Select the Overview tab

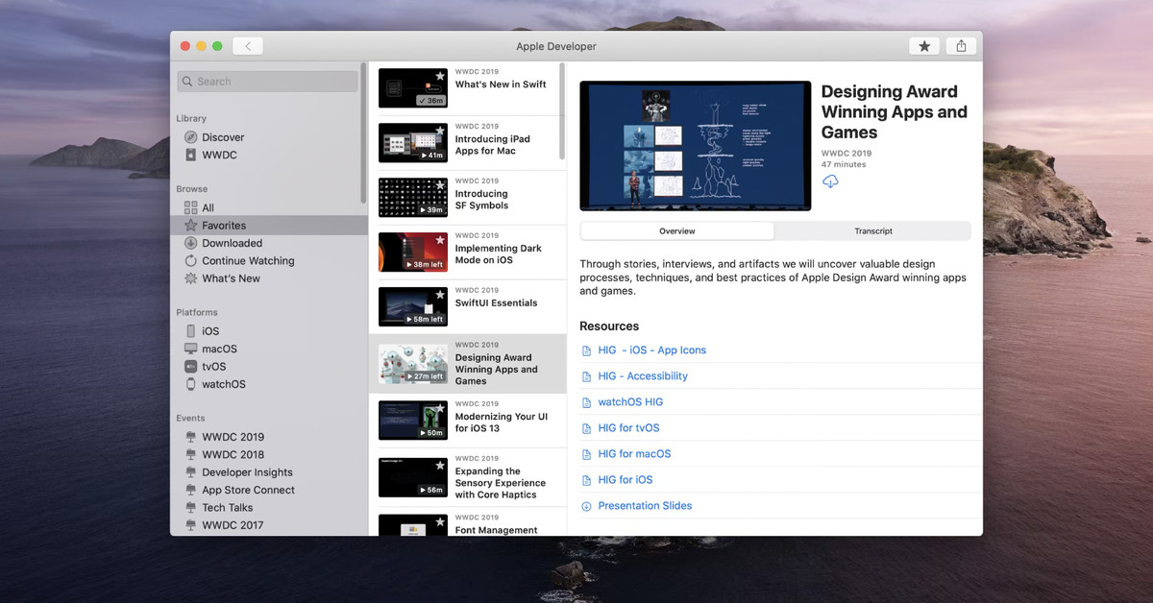pyautogui.click(x=677, y=231)
